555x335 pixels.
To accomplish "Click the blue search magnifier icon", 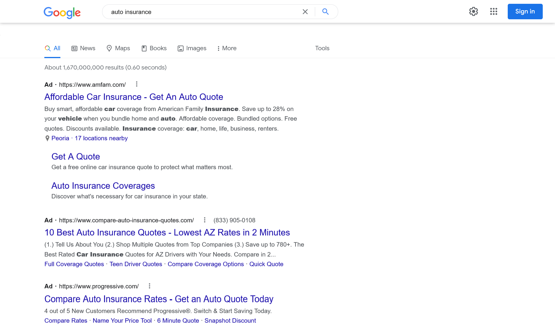I will 325,12.
